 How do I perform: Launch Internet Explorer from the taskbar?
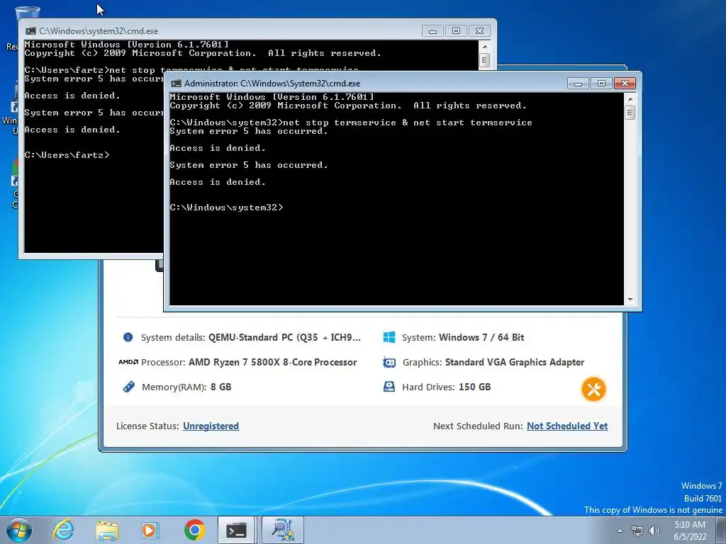click(63, 530)
